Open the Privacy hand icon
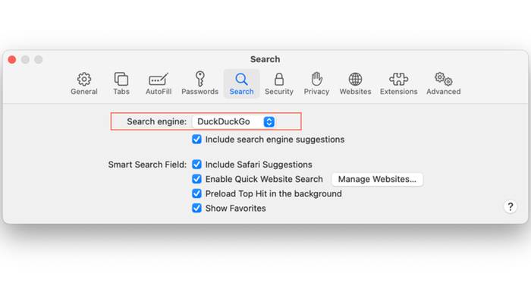 (x=316, y=79)
